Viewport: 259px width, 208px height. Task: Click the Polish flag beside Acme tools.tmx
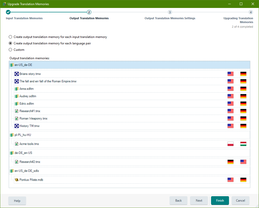point(230,144)
